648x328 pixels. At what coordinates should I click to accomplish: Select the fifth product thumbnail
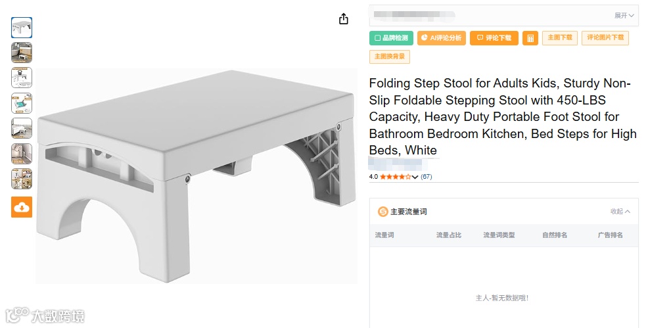[22, 128]
